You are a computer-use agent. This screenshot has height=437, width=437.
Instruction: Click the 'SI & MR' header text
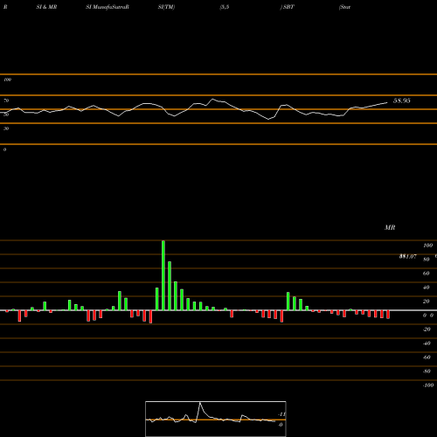point(46,7)
